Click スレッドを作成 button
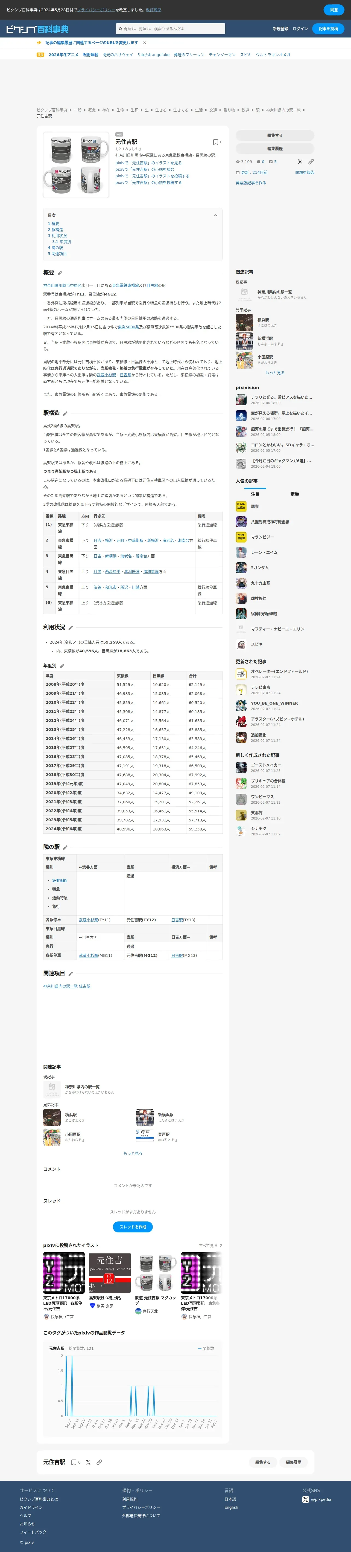Screen dimensions: 351x1552 tap(133, 1227)
